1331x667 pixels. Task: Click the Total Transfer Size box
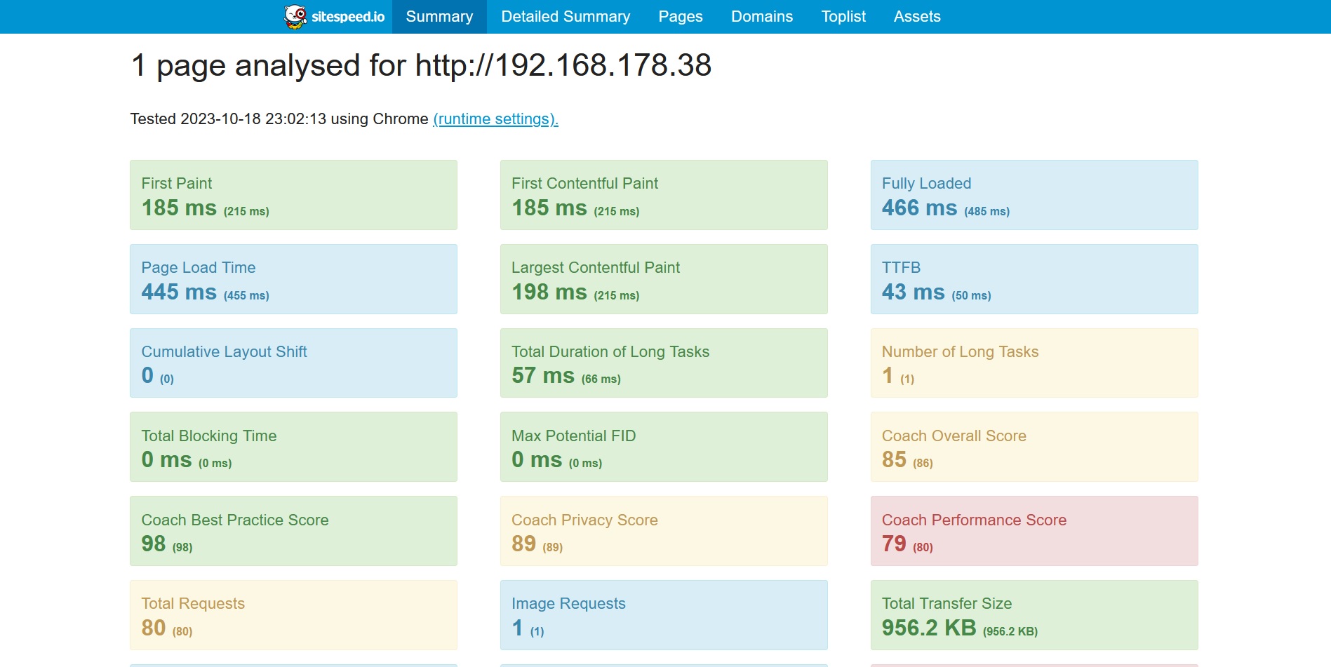1034,615
